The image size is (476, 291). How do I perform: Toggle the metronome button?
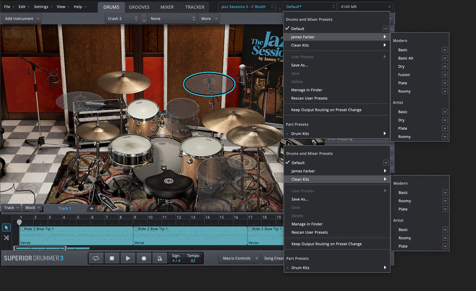coord(160,258)
